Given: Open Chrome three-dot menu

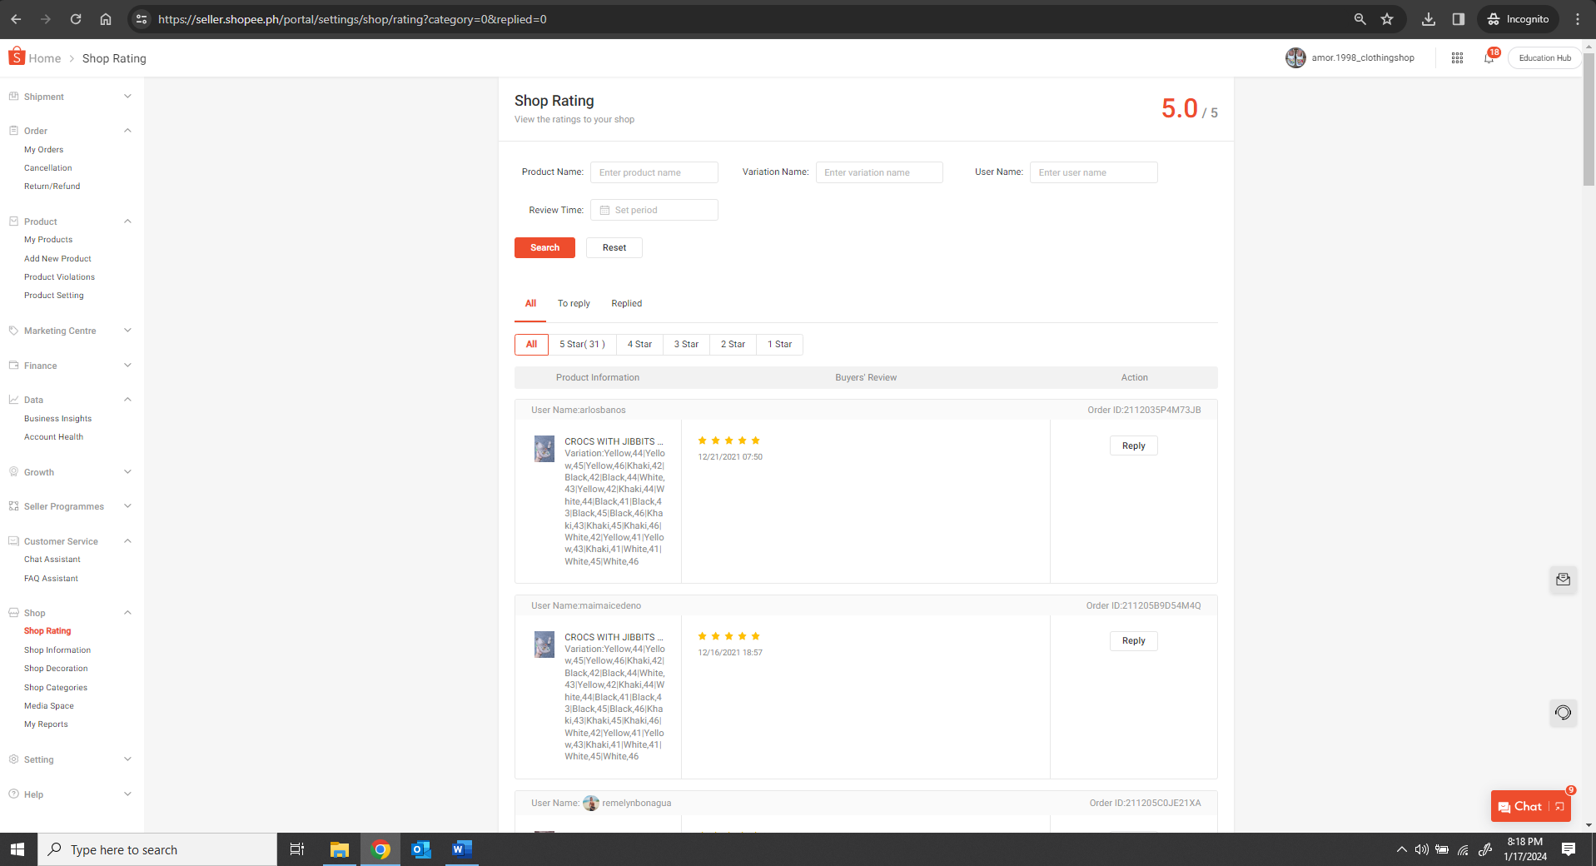Looking at the screenshot, I should [x=1578, y=19].
